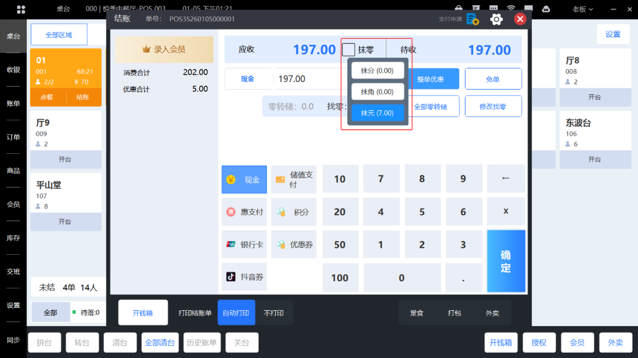Switch to the 库存 sidebar tab

point(12,237)
